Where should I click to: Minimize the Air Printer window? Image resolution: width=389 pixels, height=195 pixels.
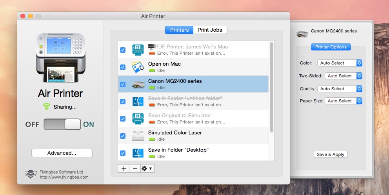31,16
